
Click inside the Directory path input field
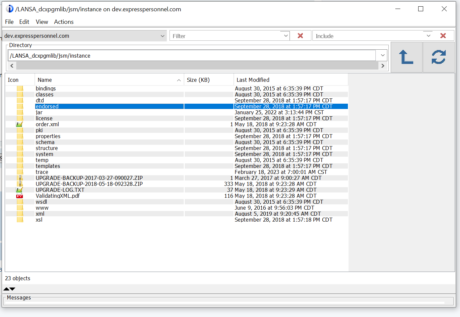point(191,56)
